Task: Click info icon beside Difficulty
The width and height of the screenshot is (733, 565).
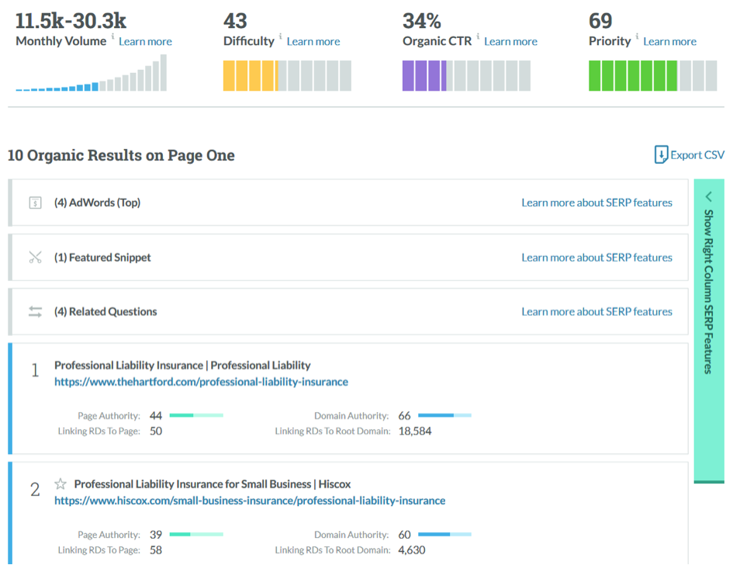Action: tap(281, 37)
